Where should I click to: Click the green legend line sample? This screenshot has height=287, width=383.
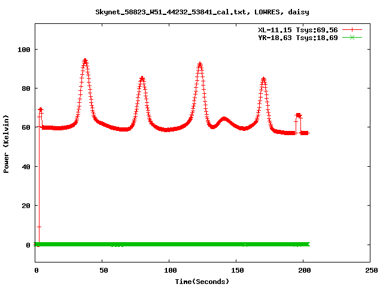(x=352, y=37)
